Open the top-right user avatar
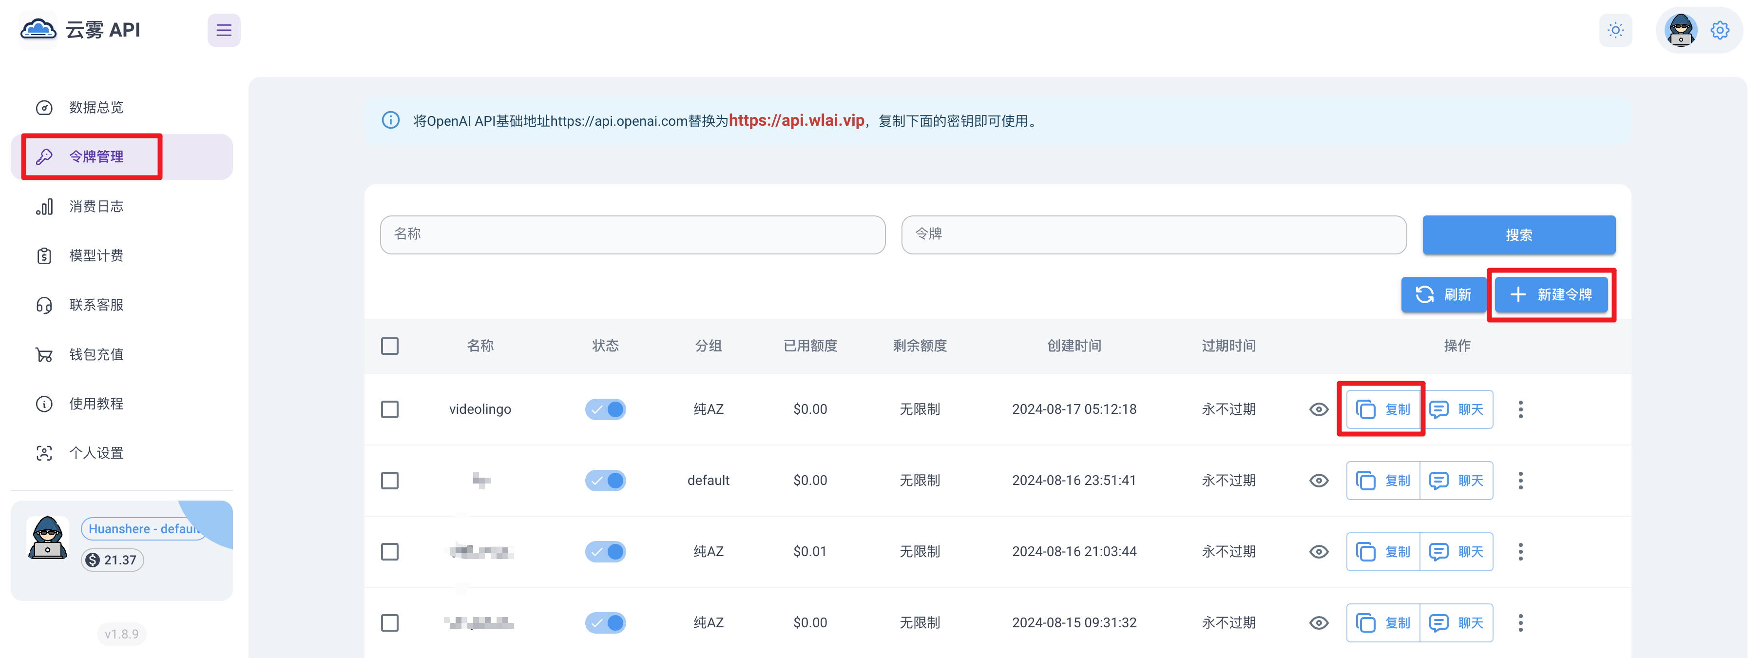The width and height of the screenshot is (1764, 658). click(x=1681, y=30)
